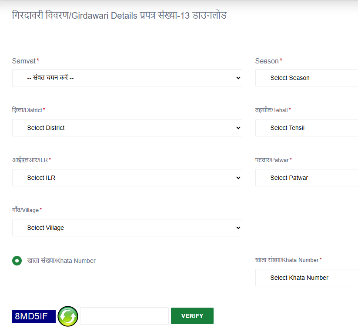Click the 8MD5IF captcha image

coord(34,316)
